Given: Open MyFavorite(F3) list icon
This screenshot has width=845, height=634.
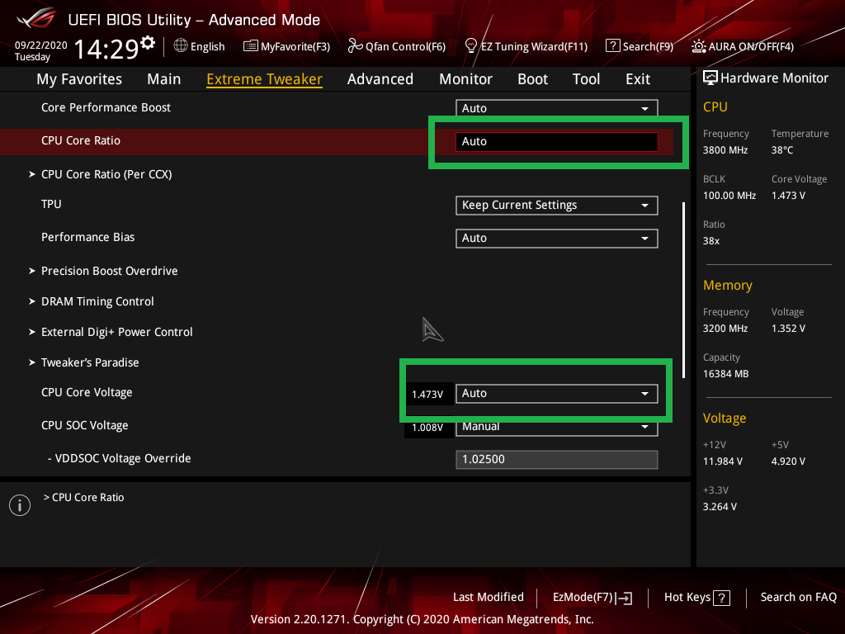Looking at the screenshot, I should tap(250, 46).
